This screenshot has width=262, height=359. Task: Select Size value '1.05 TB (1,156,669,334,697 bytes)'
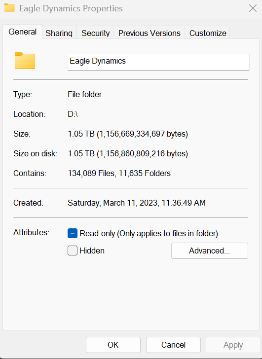click(x=128, y=134)
